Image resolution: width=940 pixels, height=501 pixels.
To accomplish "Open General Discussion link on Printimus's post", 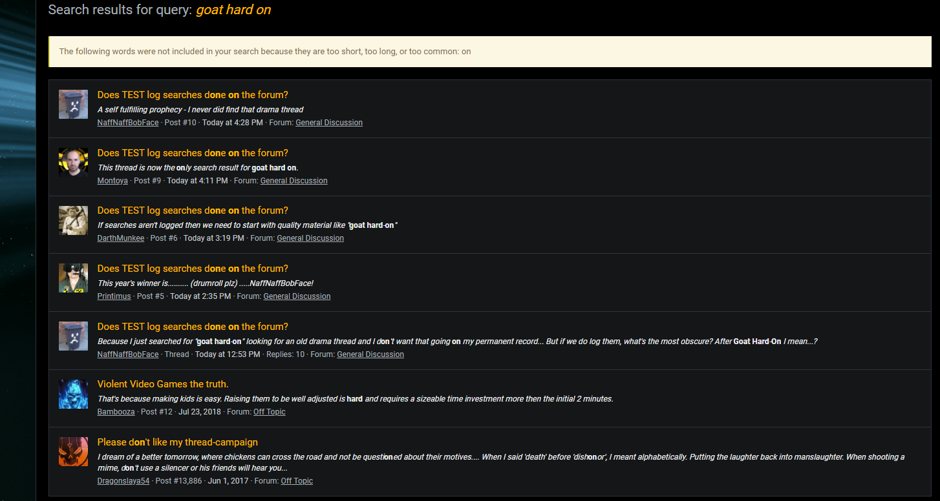I will tap(297, 296).
